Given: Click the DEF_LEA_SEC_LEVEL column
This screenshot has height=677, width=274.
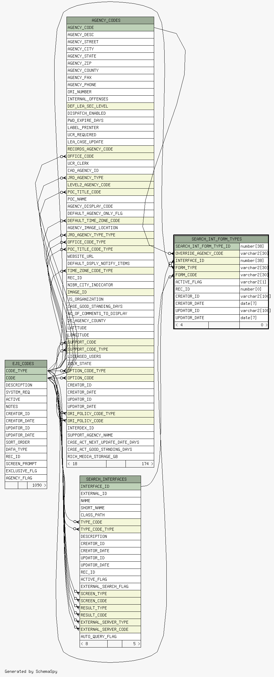Looking at the screenshot, I should pos(110,106).
